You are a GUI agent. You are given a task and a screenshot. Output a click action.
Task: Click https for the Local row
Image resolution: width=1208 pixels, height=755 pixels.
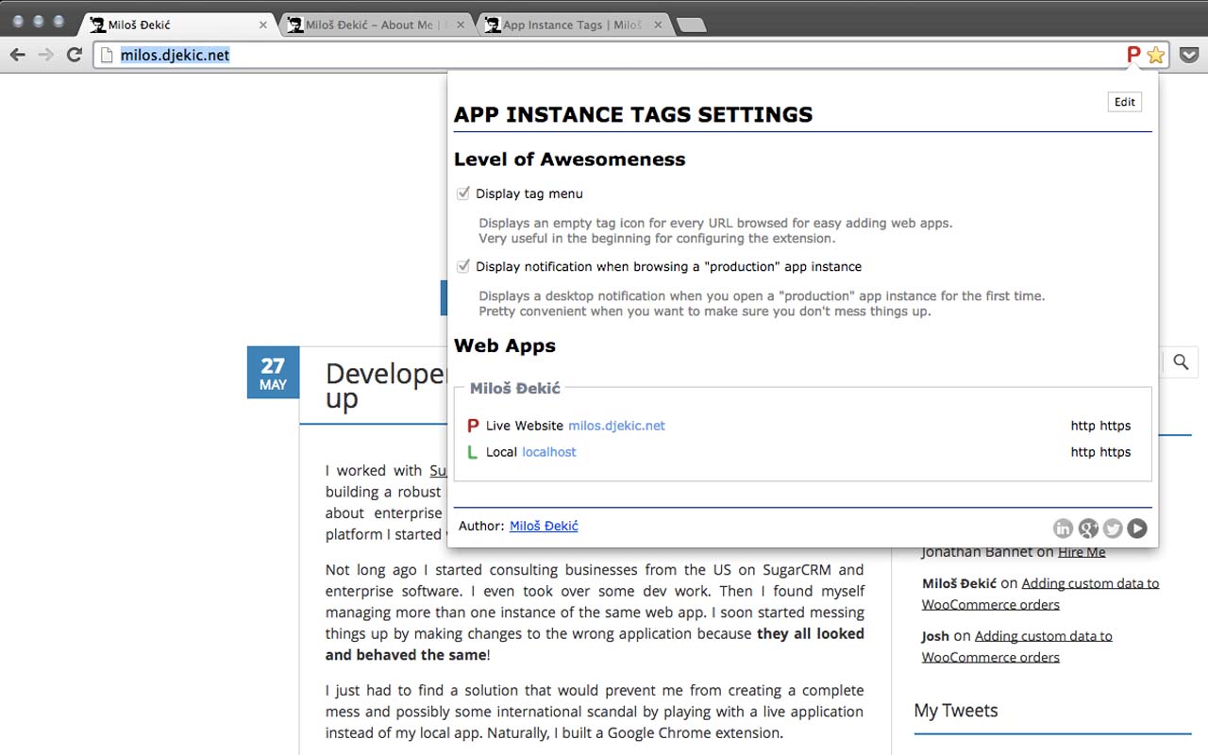(x=1116, y=452)
